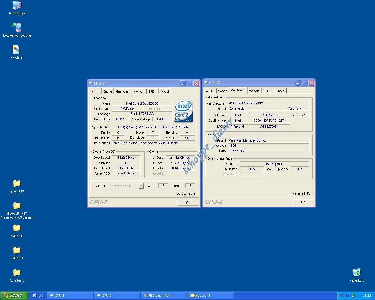This screenshot has height=300, width=375.
Task: Select Cache tab in right CPU-Z window
Action: [222, 91]
